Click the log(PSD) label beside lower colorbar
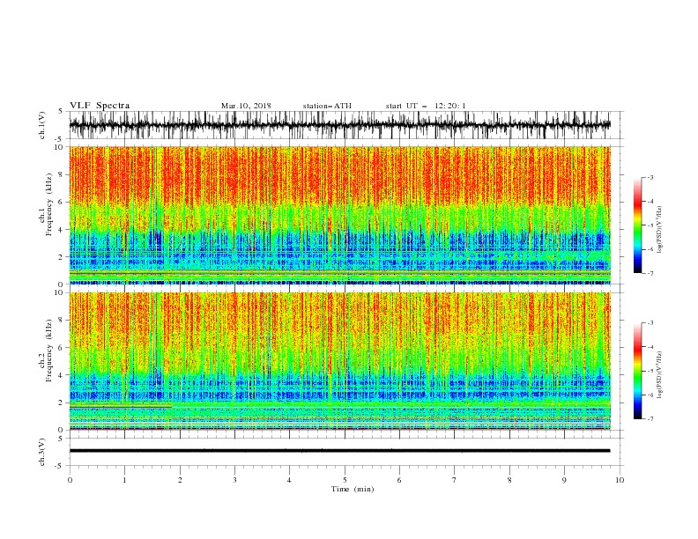 coord(660,375)
